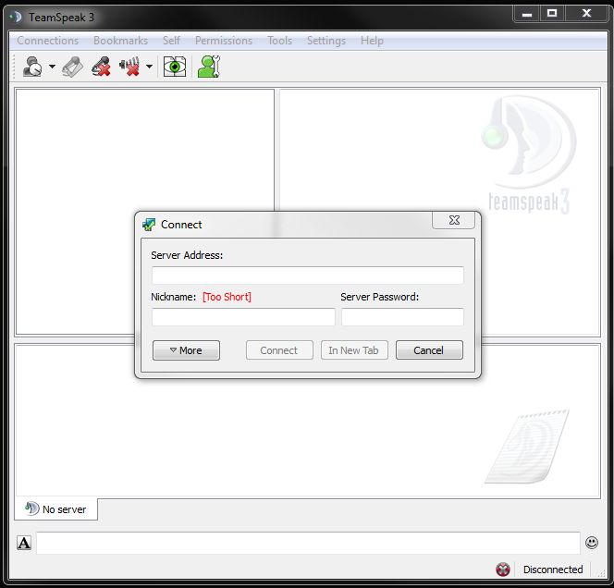Screen dimensions: 614x588
Task: Toggle the green eye subscribe channels icon
Action: pos(175,67)
